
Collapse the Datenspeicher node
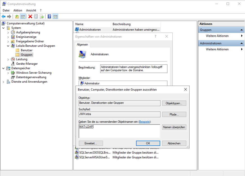pos(3,68)
